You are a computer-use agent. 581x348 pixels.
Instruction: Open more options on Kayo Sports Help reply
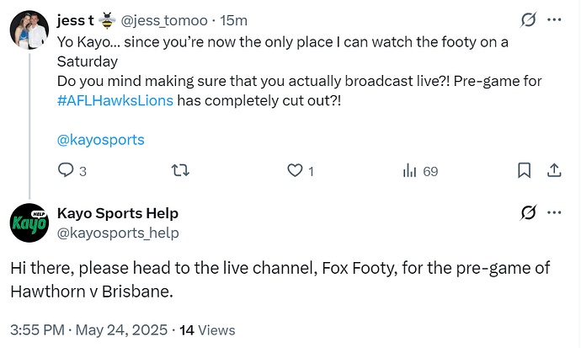click(x=554, y=212)
